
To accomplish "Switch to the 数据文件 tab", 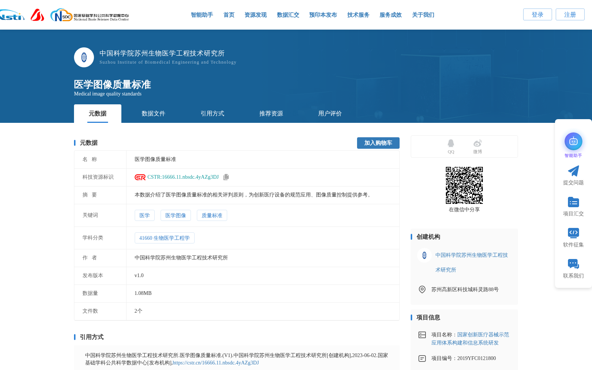I will (x=154, y=114).
